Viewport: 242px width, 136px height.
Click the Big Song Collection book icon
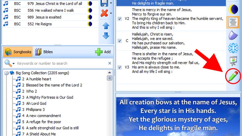(x=12, y=73)
